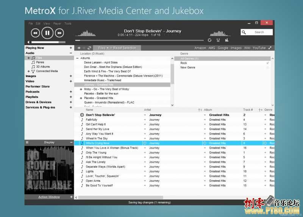Open the Tools menu
The image size is (303, 217).
click(x=68, y=24)
